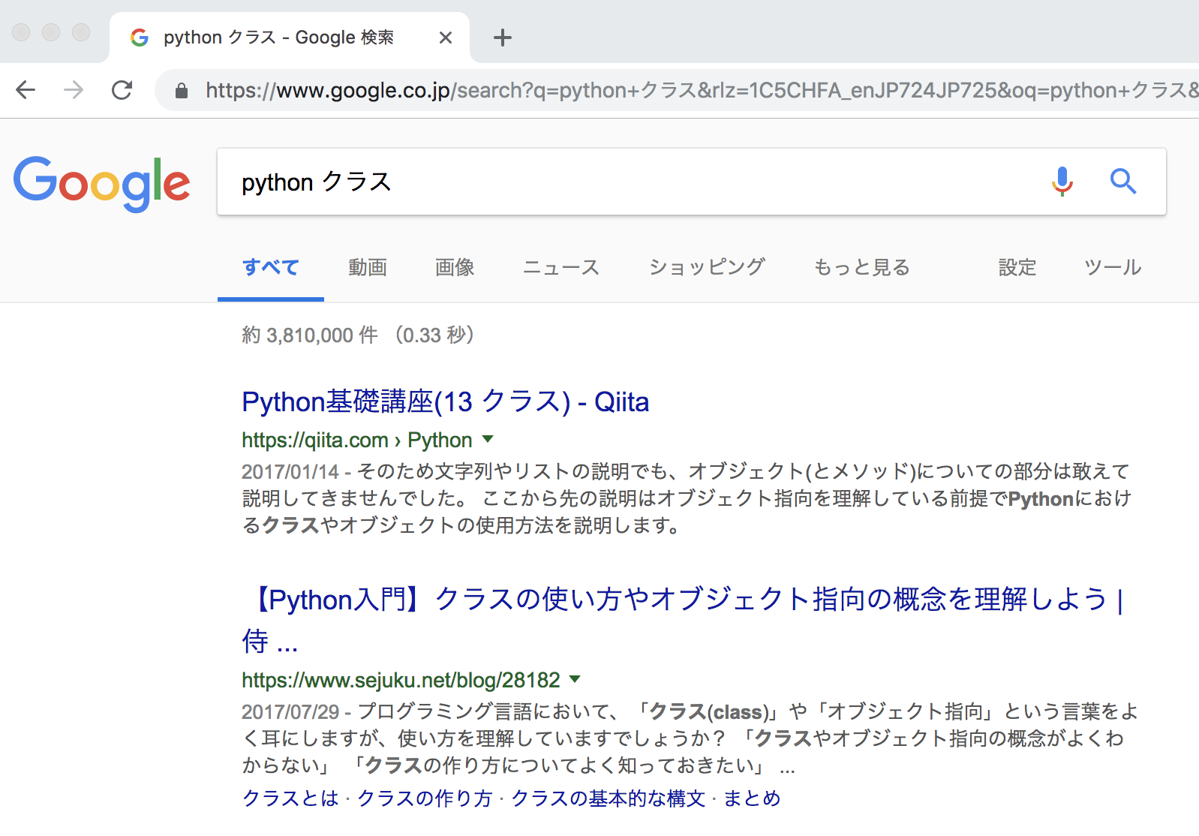Open the Python基礎講座 Qiita result
The image size is (1199, 836).
point(445,402)
